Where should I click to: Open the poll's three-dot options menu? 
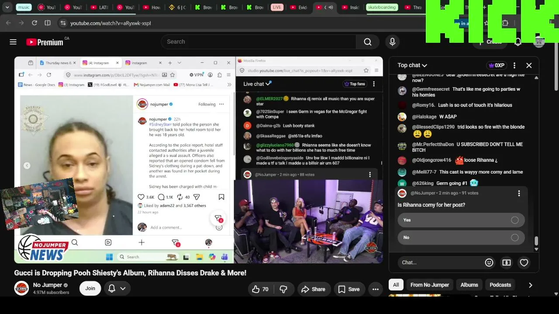click(x=519, y=193)
